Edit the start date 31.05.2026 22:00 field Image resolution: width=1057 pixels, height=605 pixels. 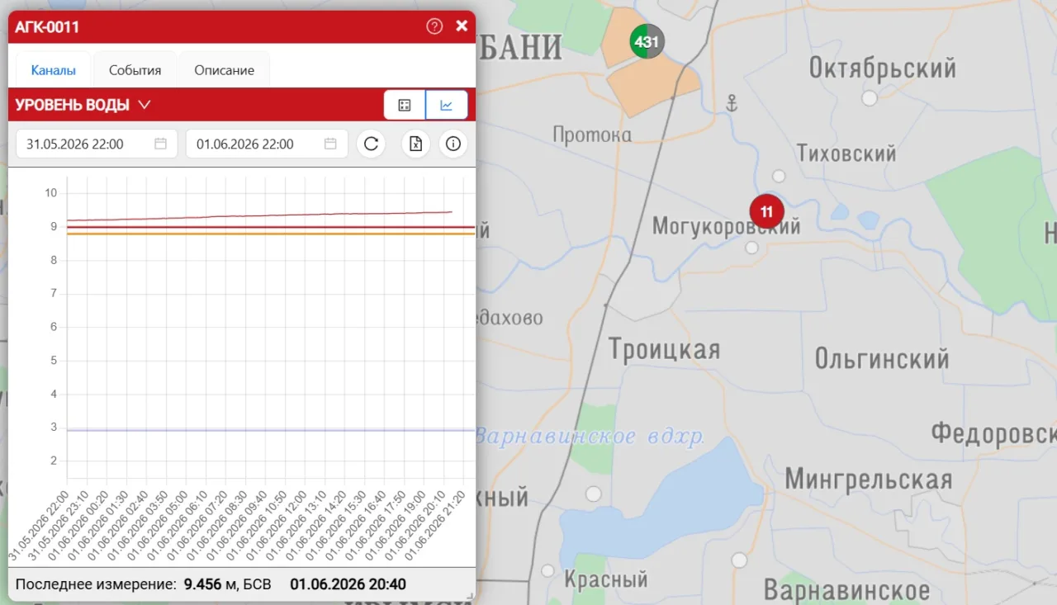coord(95,144)
